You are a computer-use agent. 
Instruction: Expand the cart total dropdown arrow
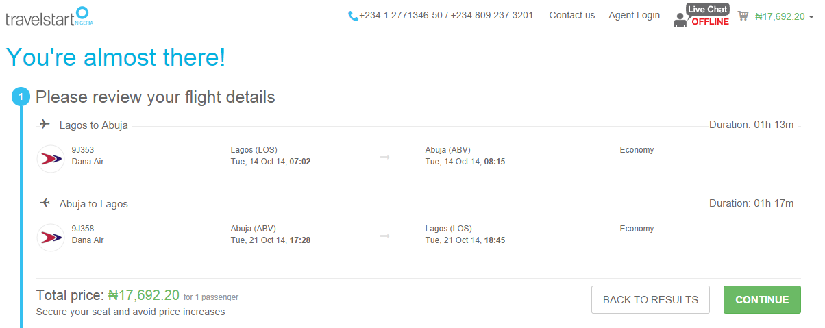811,17
